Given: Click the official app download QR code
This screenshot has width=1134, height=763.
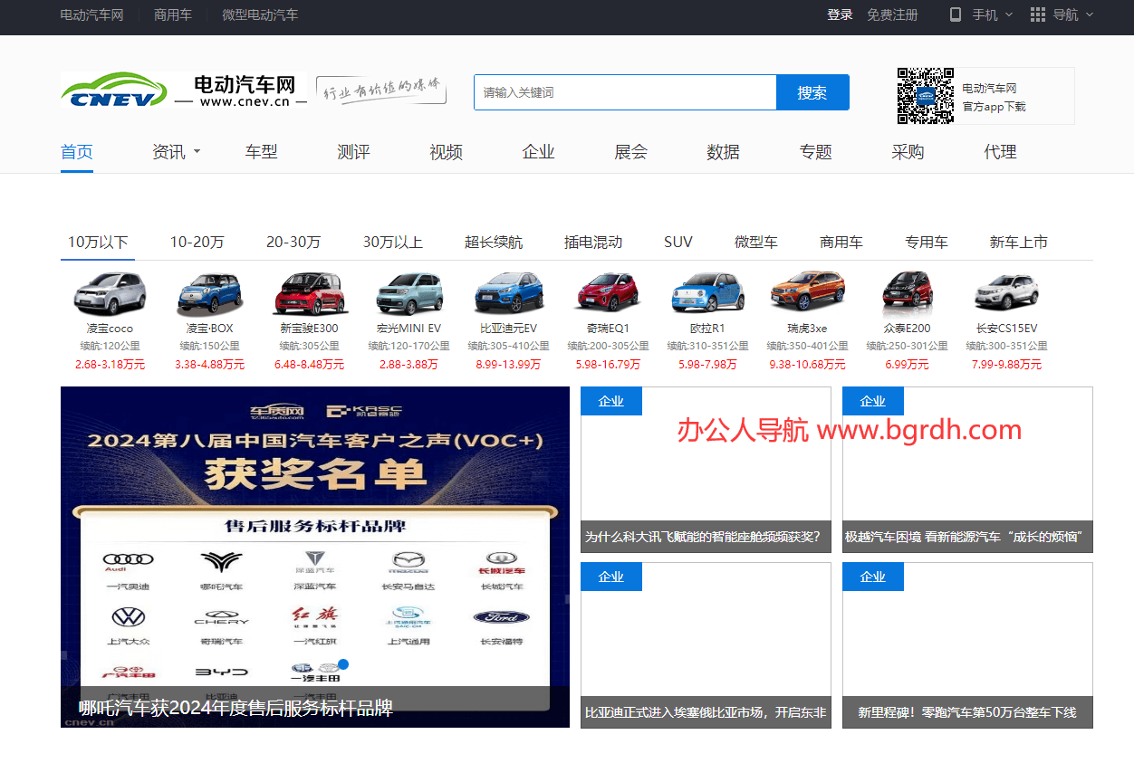Looking at the screenshot, I should click(925, 94).
